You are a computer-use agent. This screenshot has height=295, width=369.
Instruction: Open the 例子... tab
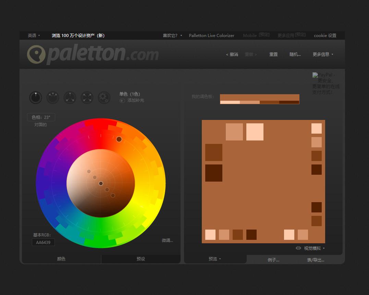[273, 260]
